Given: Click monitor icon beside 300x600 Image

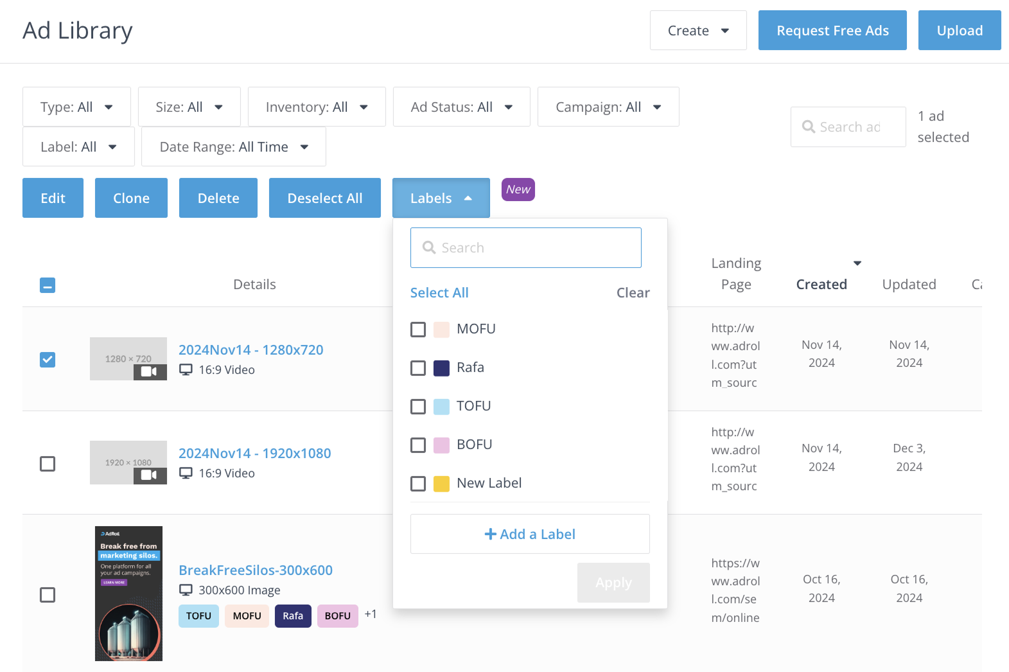Looking at the screenshot, I should (x=186, y=590).
